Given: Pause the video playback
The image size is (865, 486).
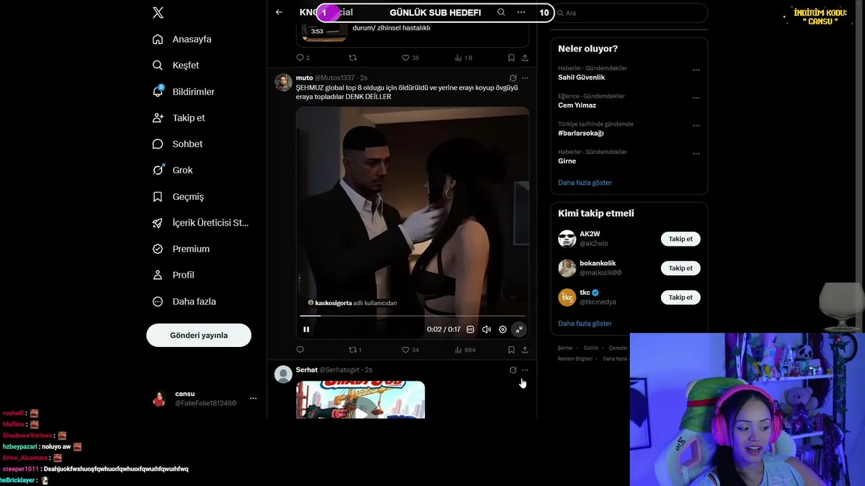Looking at the screenshot, I should click(x=306, y=329).
